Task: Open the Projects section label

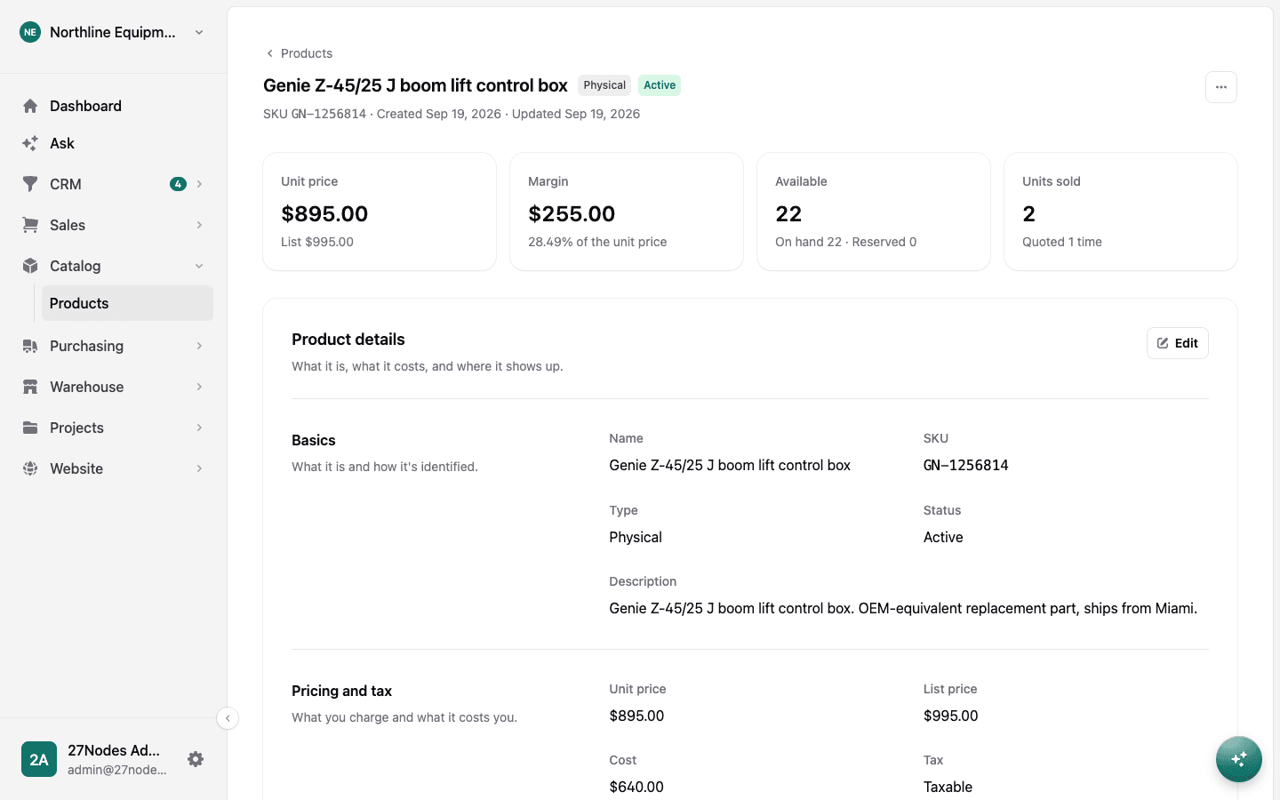Action: tap(76, 428)
